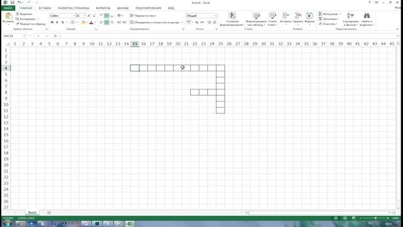Click the increase decimal icon
This screenshot has width=403, height=227.
pos(209,23)
